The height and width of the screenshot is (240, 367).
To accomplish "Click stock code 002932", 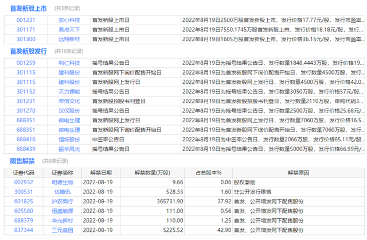I will pos(24,183).
